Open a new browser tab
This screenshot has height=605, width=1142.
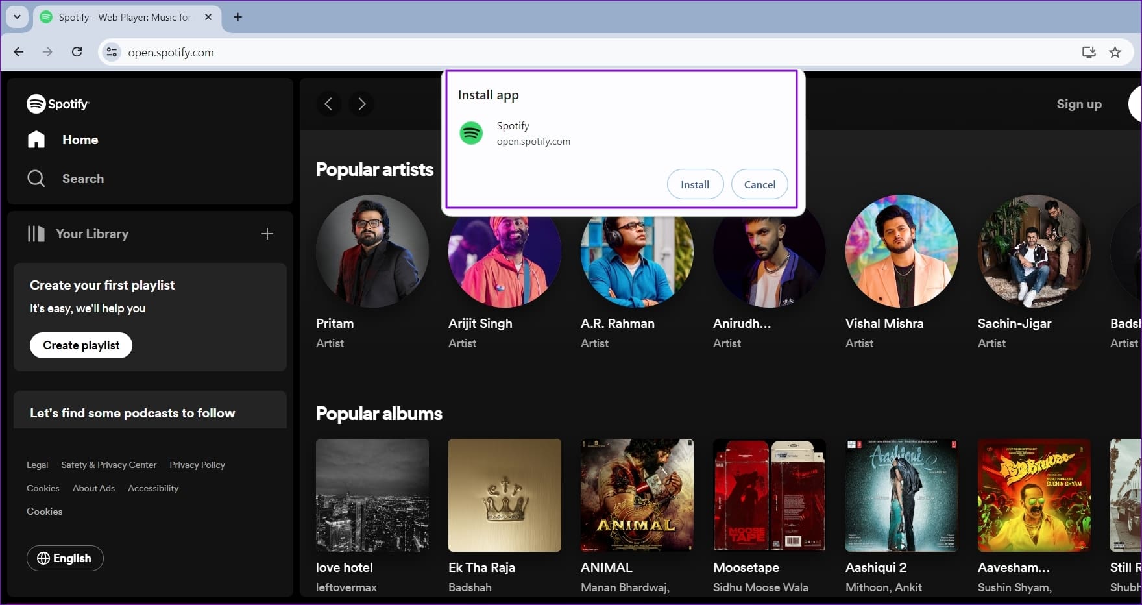tap(237, 17)
